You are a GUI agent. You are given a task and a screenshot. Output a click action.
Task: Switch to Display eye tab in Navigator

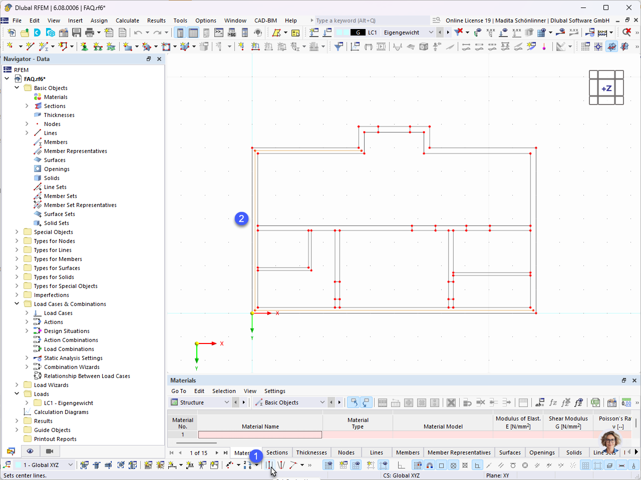30,451
